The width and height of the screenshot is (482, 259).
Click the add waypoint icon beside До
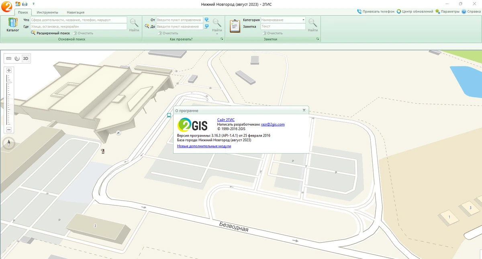pos(147,27)
